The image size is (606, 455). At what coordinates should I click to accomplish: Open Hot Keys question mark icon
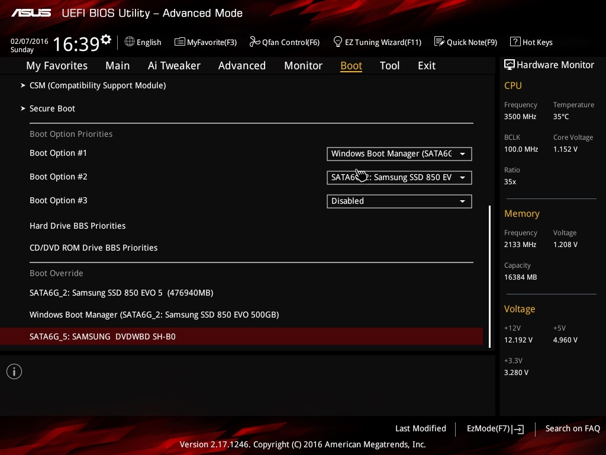coord(515,41)
